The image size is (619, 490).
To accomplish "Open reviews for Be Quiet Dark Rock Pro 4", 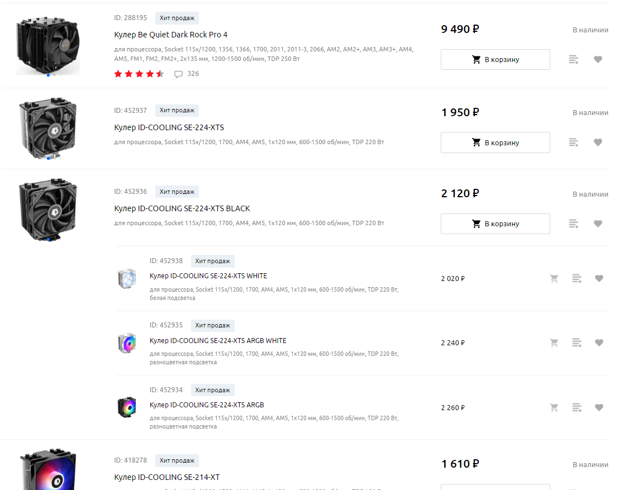I will 187,74.
